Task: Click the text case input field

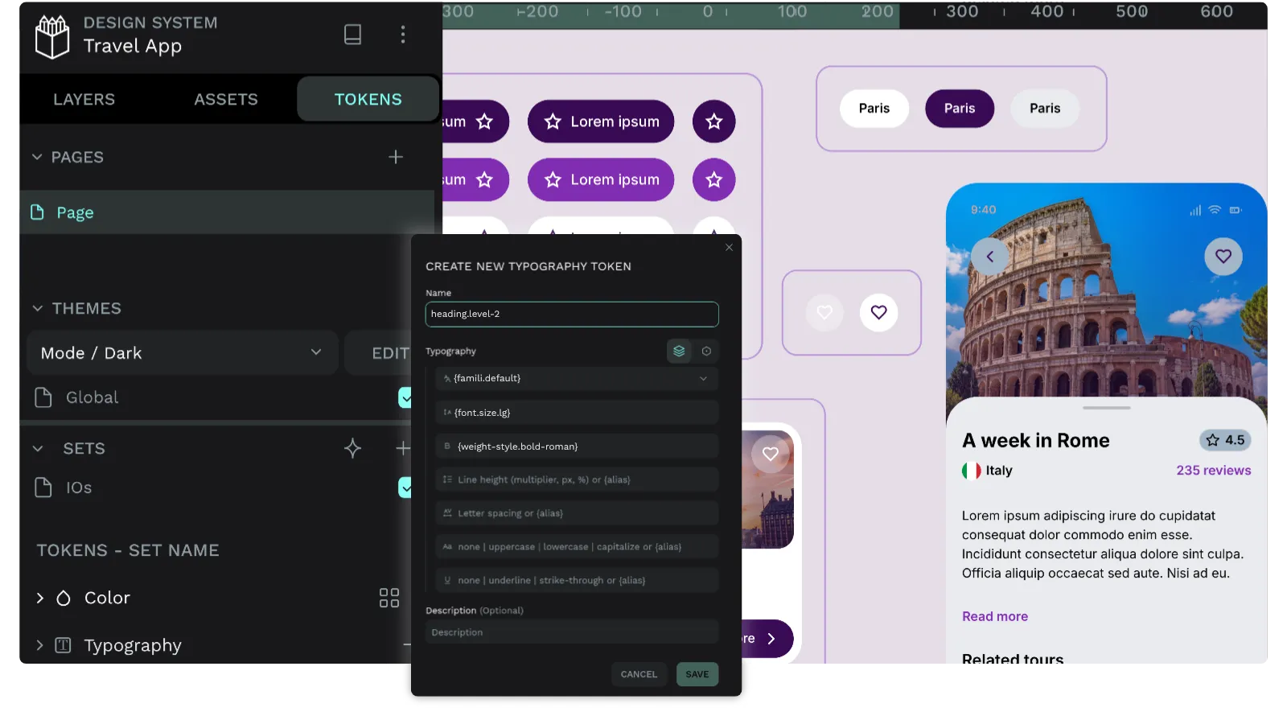Action: click(577, 547)
